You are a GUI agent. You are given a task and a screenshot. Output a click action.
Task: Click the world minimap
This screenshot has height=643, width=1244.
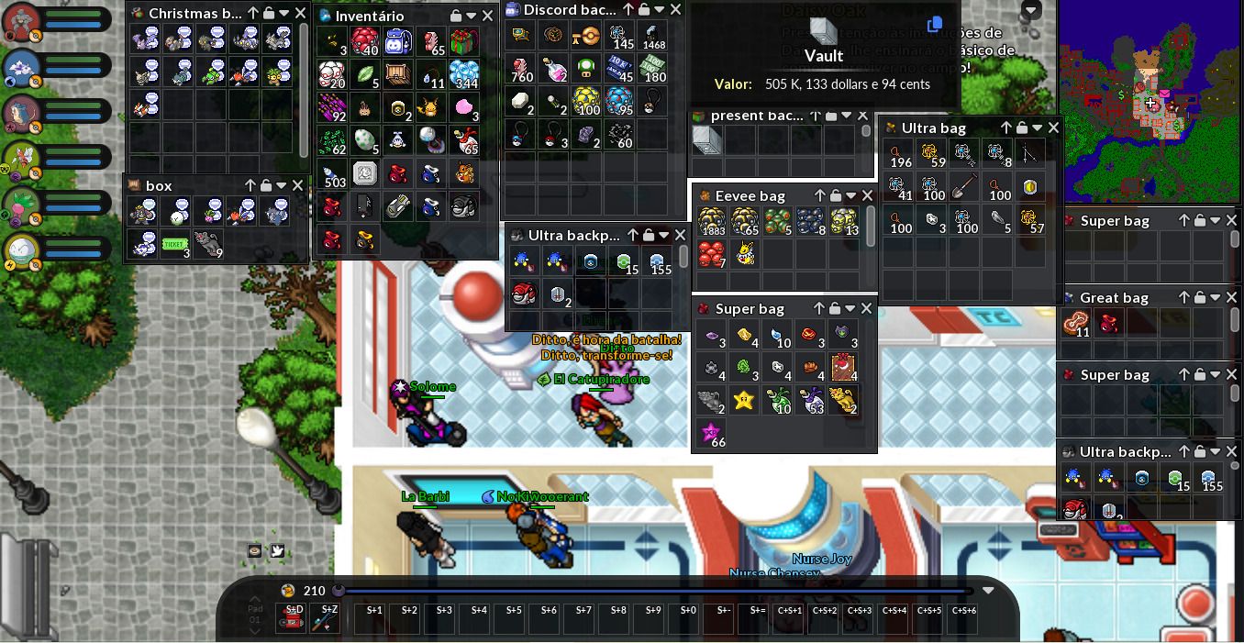[1150, 102]
